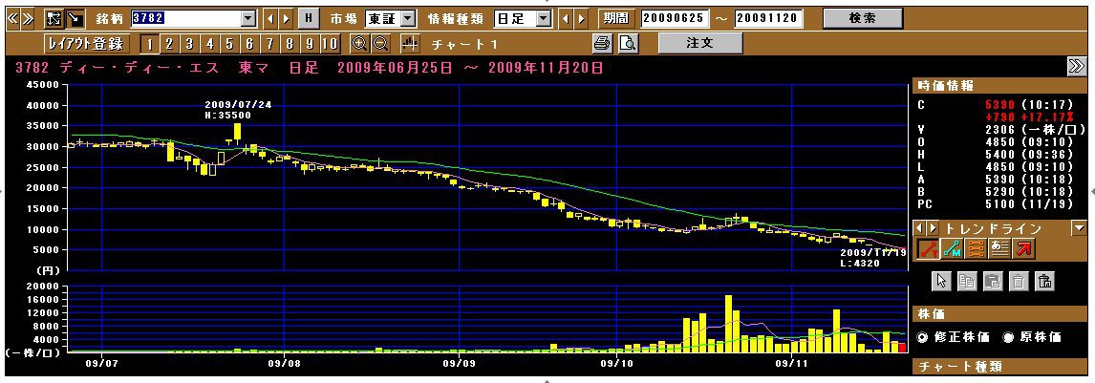Click the print icon
Image resolution: width=1095 pixels, height=383 pixels.
click(x=602, y=44)
